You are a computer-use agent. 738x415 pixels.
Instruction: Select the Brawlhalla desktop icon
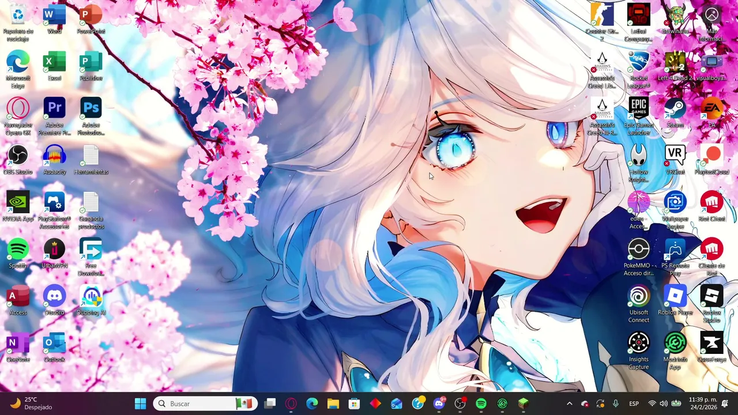click(x=675, y=18)
